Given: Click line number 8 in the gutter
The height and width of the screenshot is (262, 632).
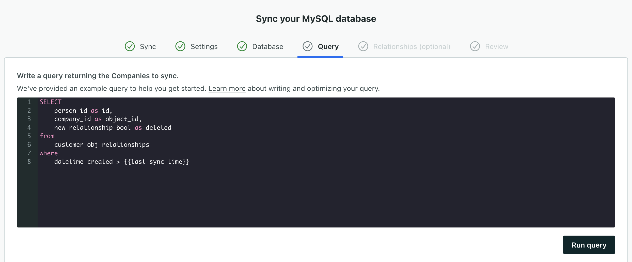Looking at the screenshot, I should 29,162.
